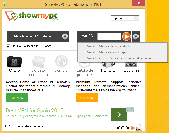This screenshot has width=169, height=133.
Task: Open the Opciones icon
Action: pyautogui.click(x=132, y=64)
